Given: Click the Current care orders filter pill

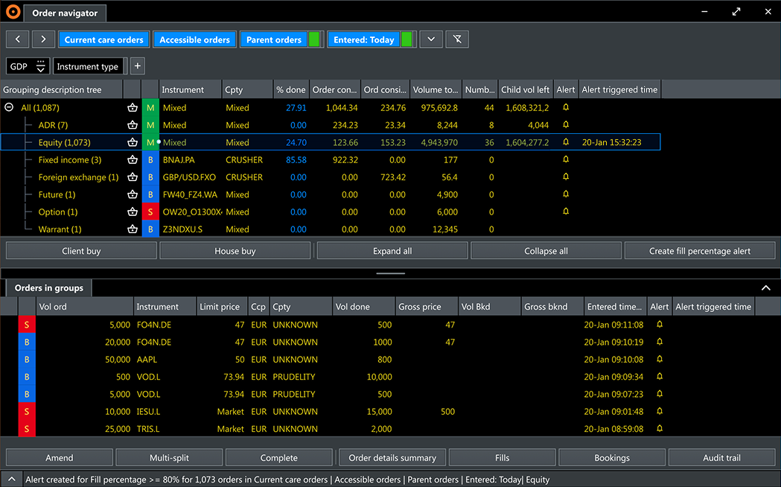Looking at the screenshot, I should [x=103, y=39].
